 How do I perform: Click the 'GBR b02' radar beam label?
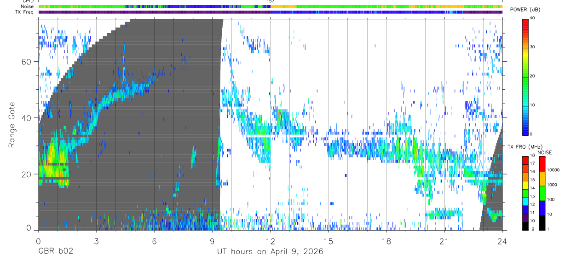(x=55, y=252)
